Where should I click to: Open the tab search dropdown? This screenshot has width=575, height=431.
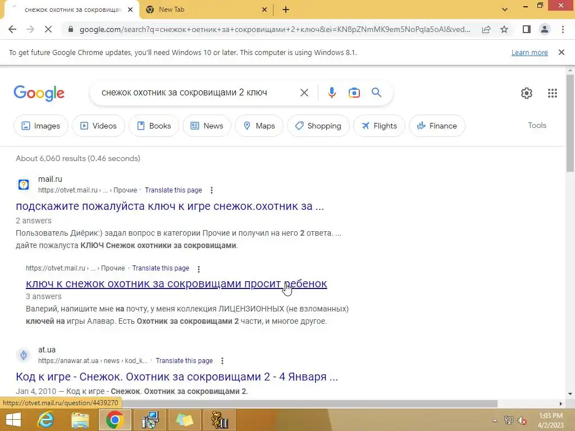505,10
